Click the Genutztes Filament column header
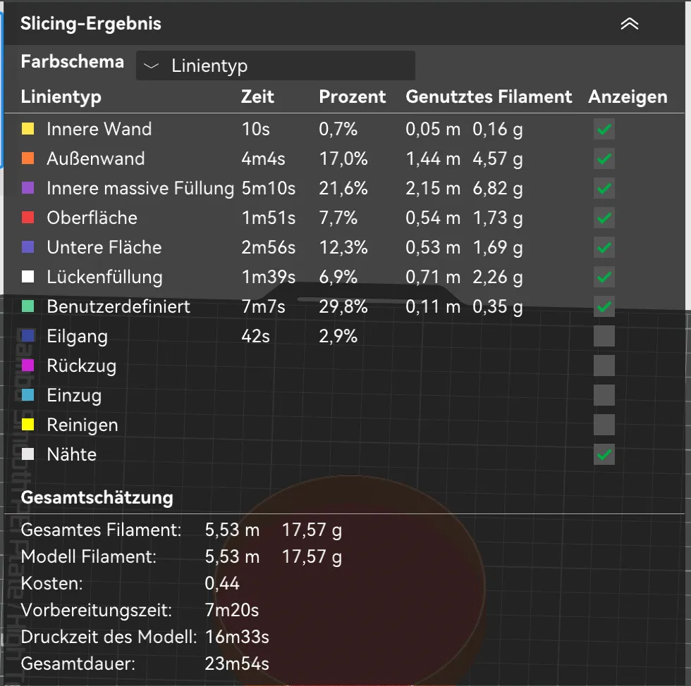Viewport: 691px width, 686px height. coord(489,96)
